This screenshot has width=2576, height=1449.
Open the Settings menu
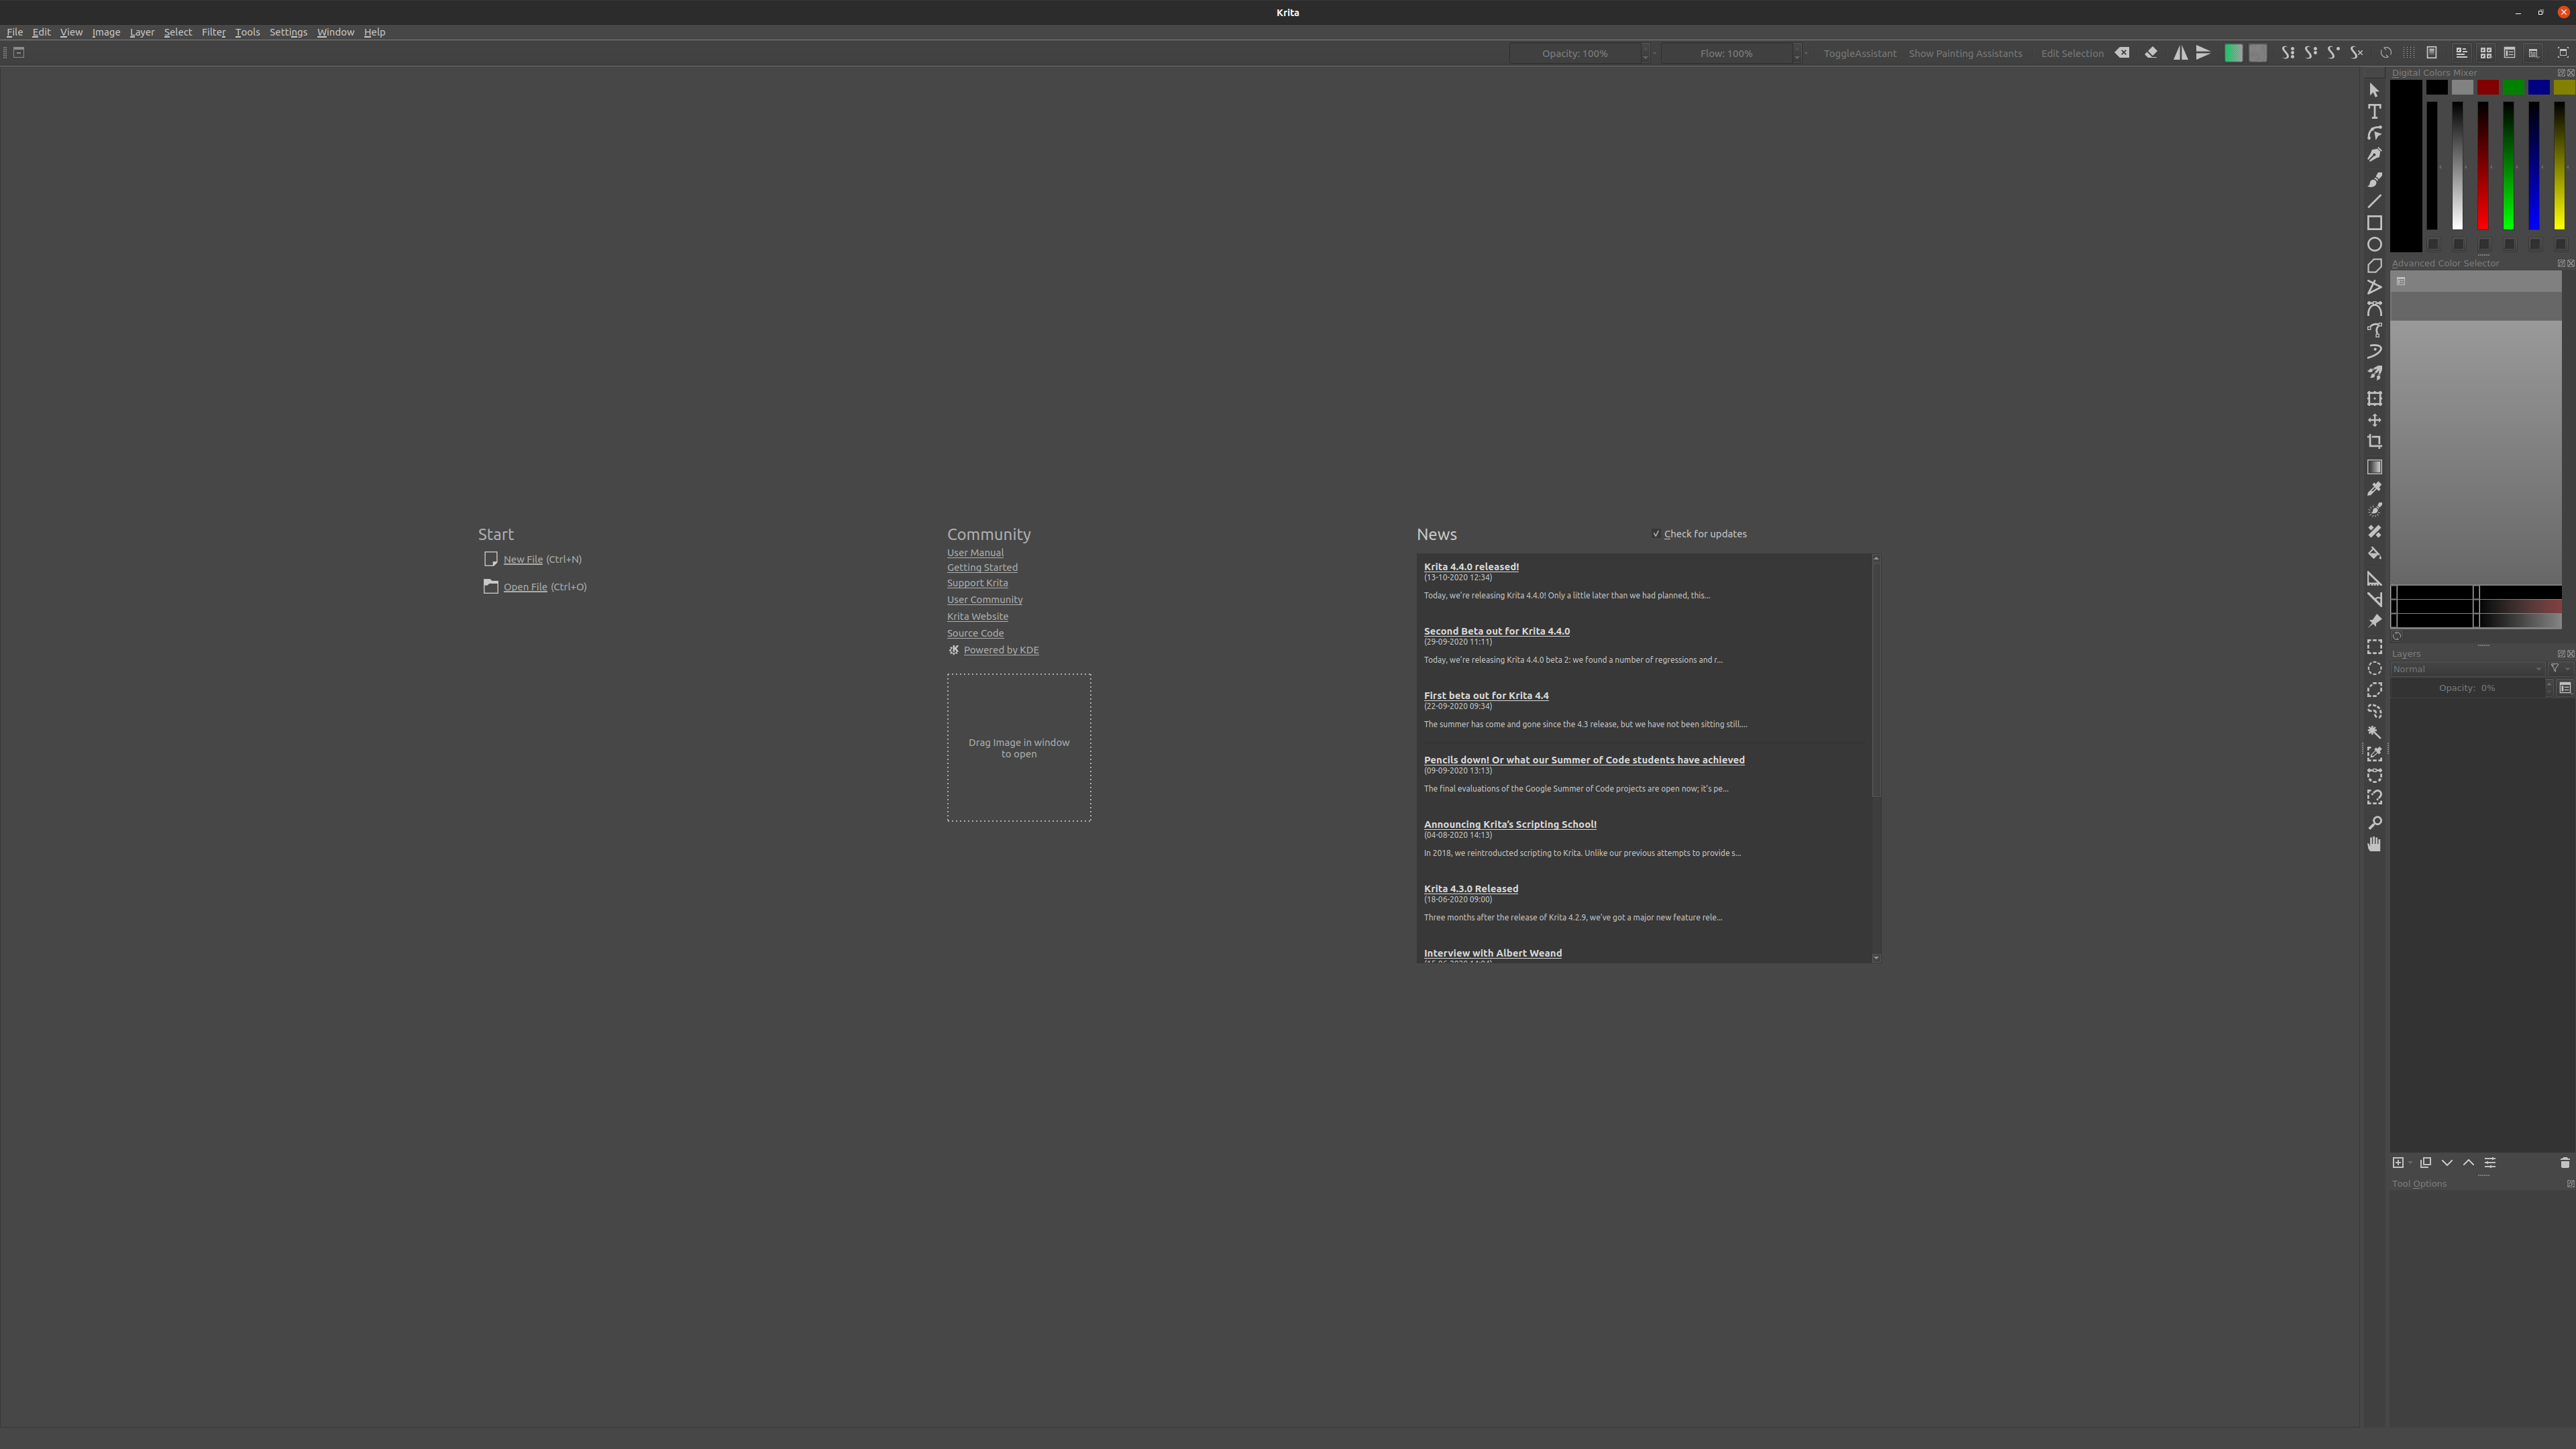tap(288, 32)
